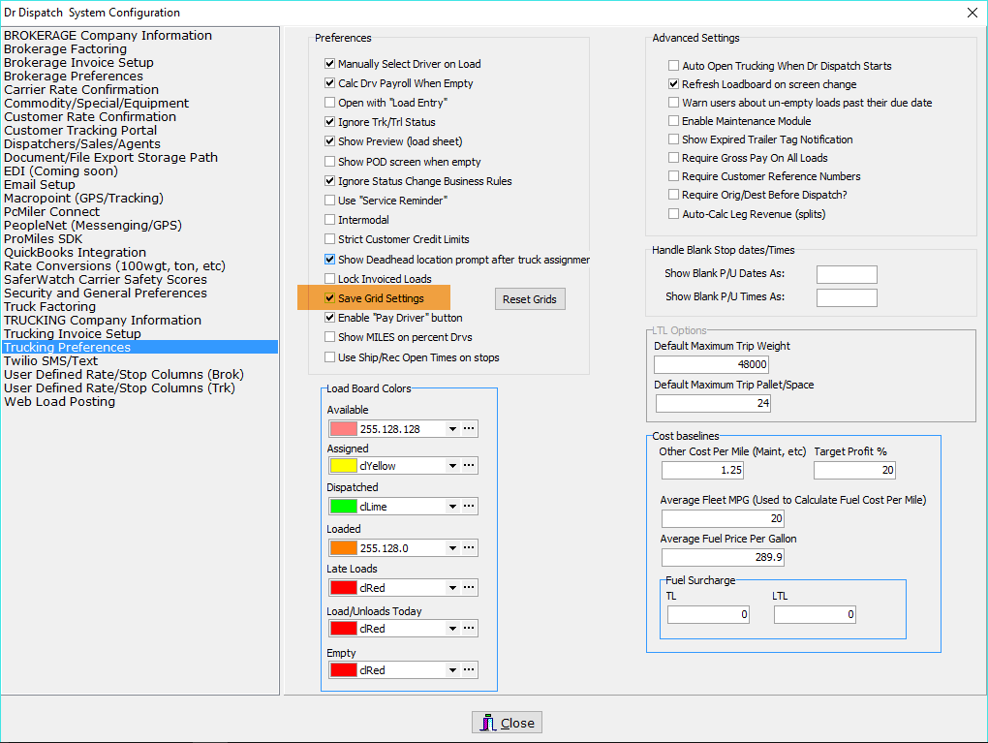Expand the Available color dropdown
The width and height of the screenshot is (988, 743).
pos(452,429)
